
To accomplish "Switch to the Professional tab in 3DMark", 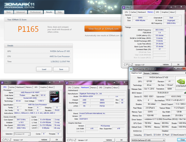I will click(x=35, y=12).
